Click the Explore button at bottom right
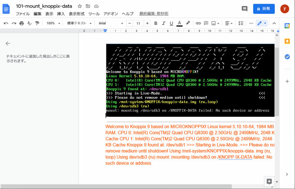The width and height of the screenshot is (295, 189). pyautogui.click(x=269, y=181)
